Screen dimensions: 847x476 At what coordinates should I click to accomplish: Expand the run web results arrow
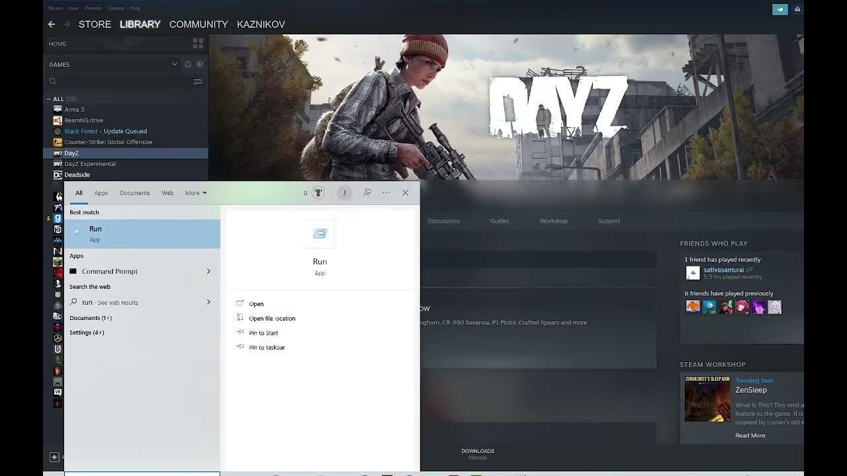point(208,302)
